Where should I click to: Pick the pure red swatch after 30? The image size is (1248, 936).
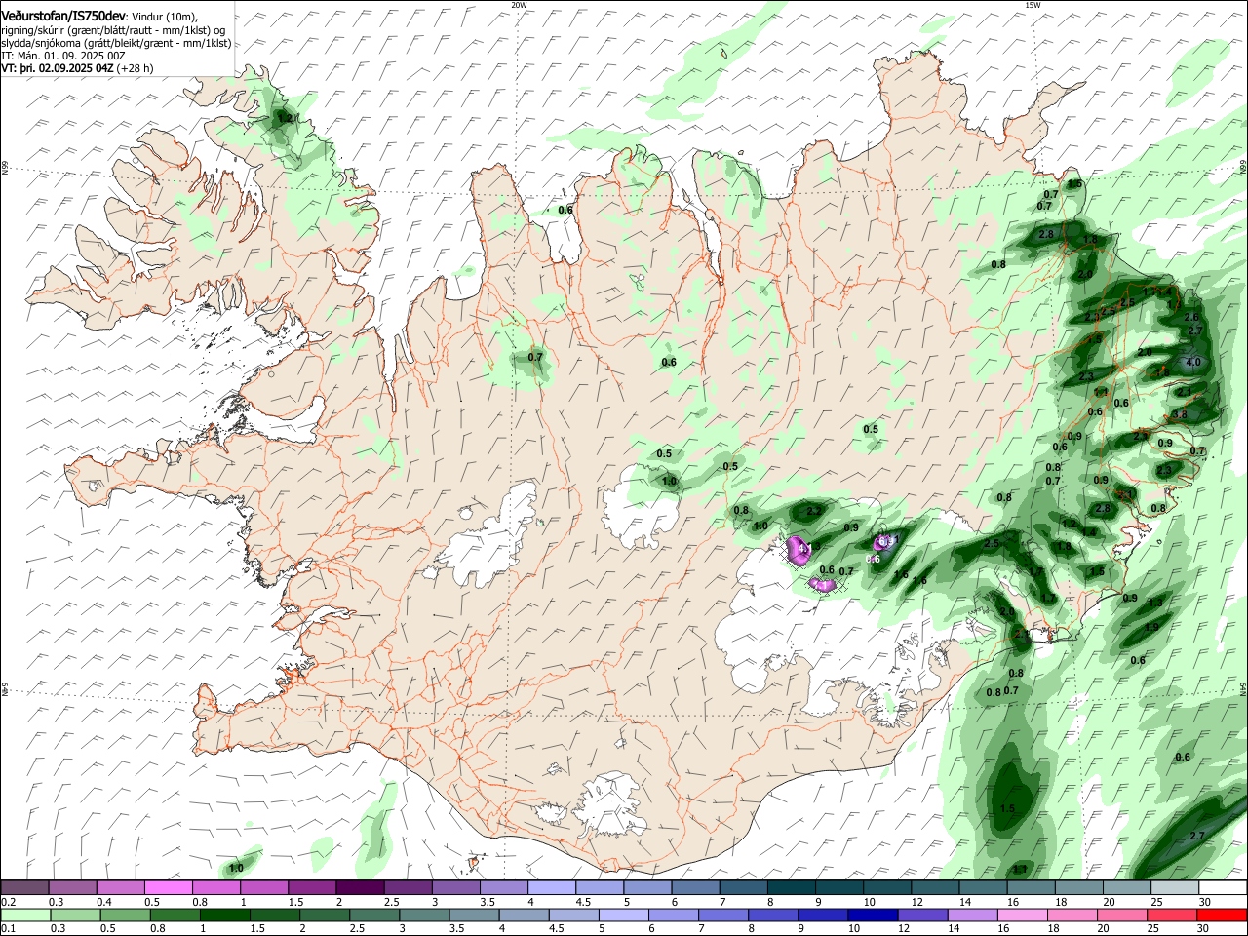pyautogui.click(x=1222, y=915)
